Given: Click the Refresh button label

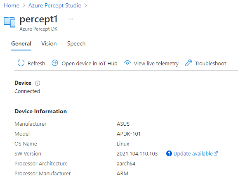Looking at the screenshot, I should [x=36, y=63].
